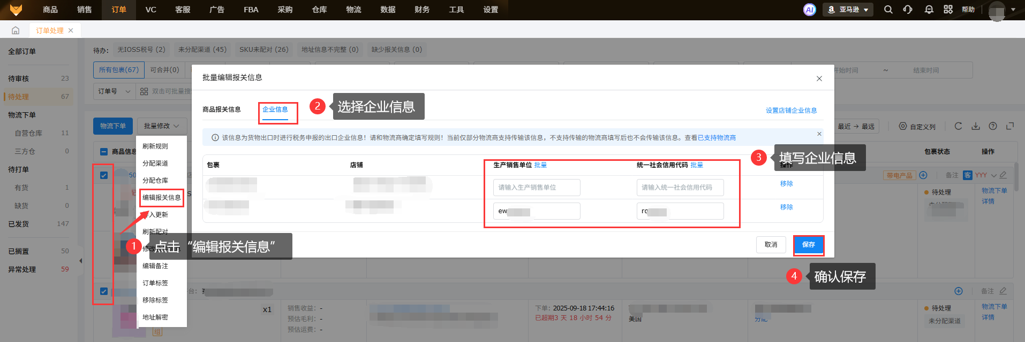
Task: Choose 分配仓库 from the menu
Action: [155, 181]
